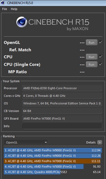
Task: Select the Quadro 4000 ranking entry
Action: click(x=52, y=172)
